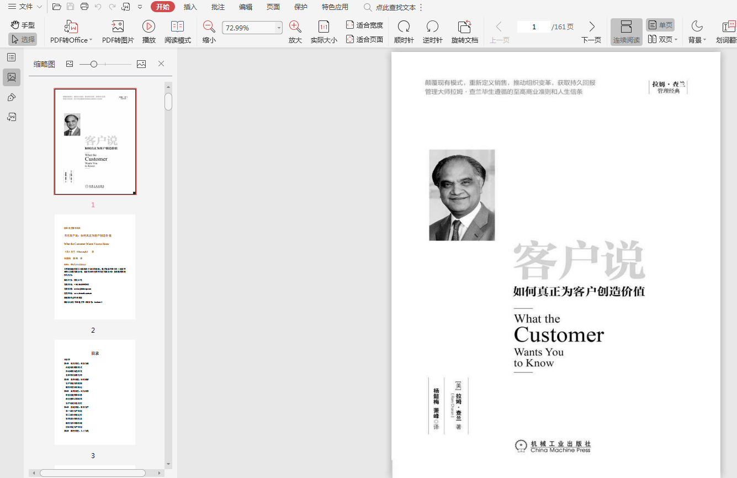Image resolution: width=737 pixels, height=478 pixels.
Task: Click the thumbnail panel vertical scrollbar thumb
Action: (x=168, y=102)
